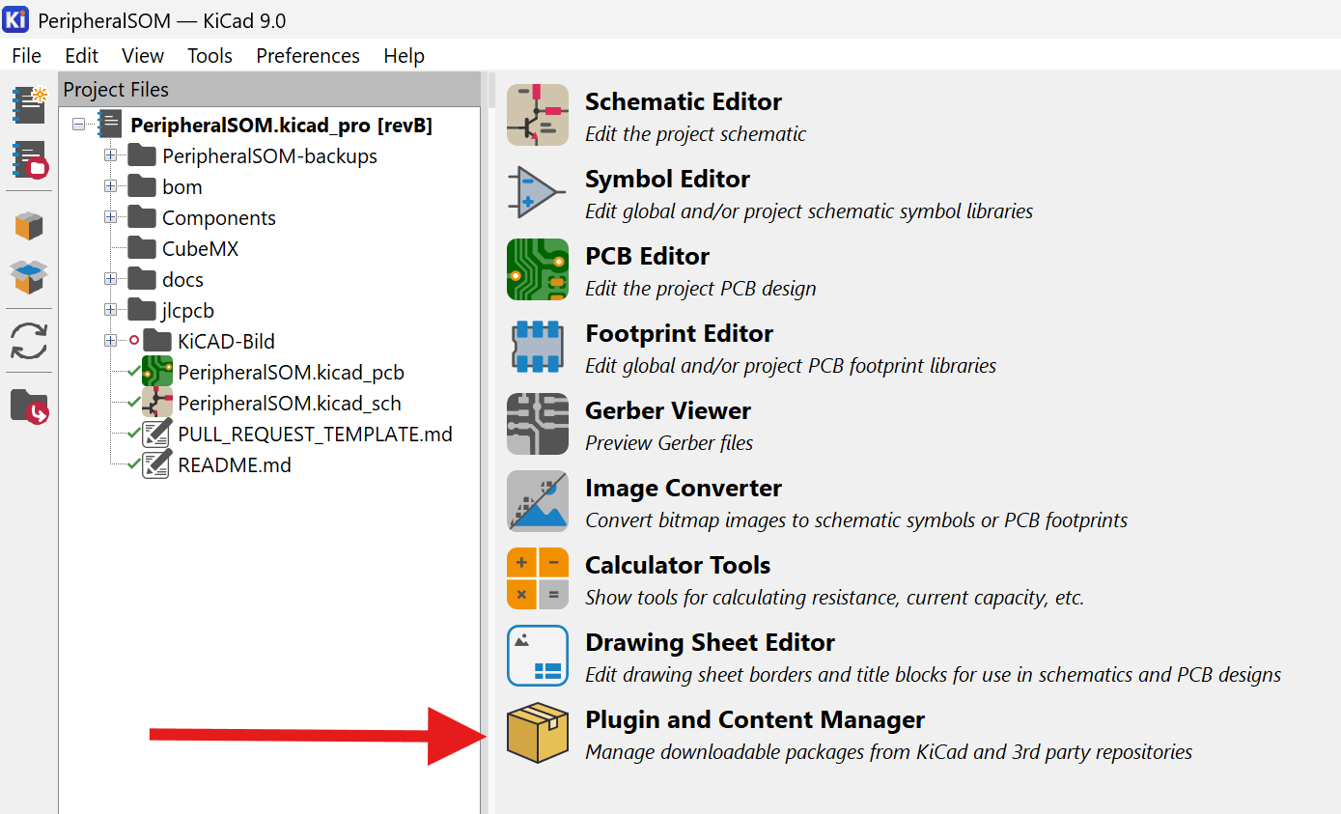Image resolution: width=1341 pixels, height=814 pixels.
Task: Archive the current project
Action: (28, 227)
